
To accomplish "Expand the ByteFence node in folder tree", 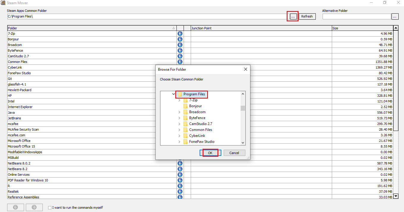I will click(179, 118).
